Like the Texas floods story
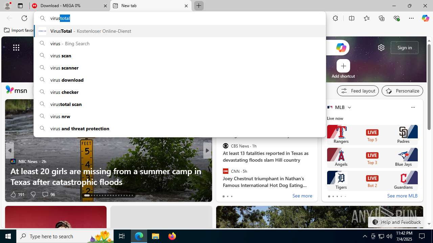The width and height of the screenshot is (433, 243). pos(17,194)
